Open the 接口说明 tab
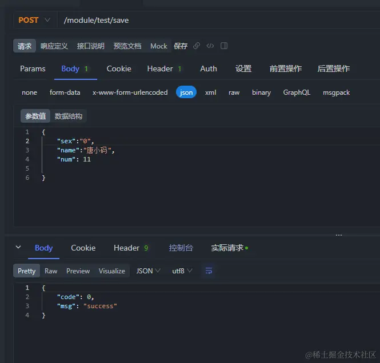This screenshot has width=380, height=363. pyautogui.click(x=91, y=46)
